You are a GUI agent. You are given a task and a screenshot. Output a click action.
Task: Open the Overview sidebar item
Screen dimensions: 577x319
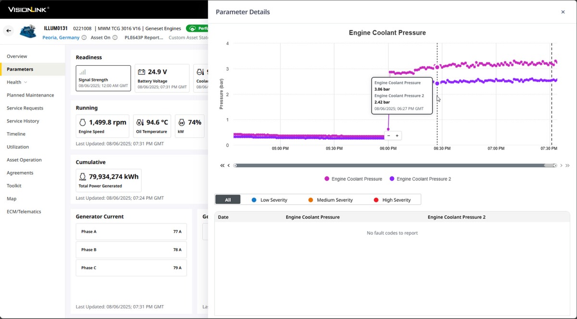17,56
